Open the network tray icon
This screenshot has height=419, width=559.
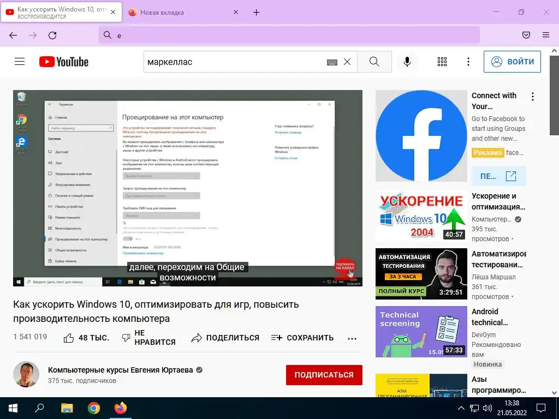click(474, 408)
